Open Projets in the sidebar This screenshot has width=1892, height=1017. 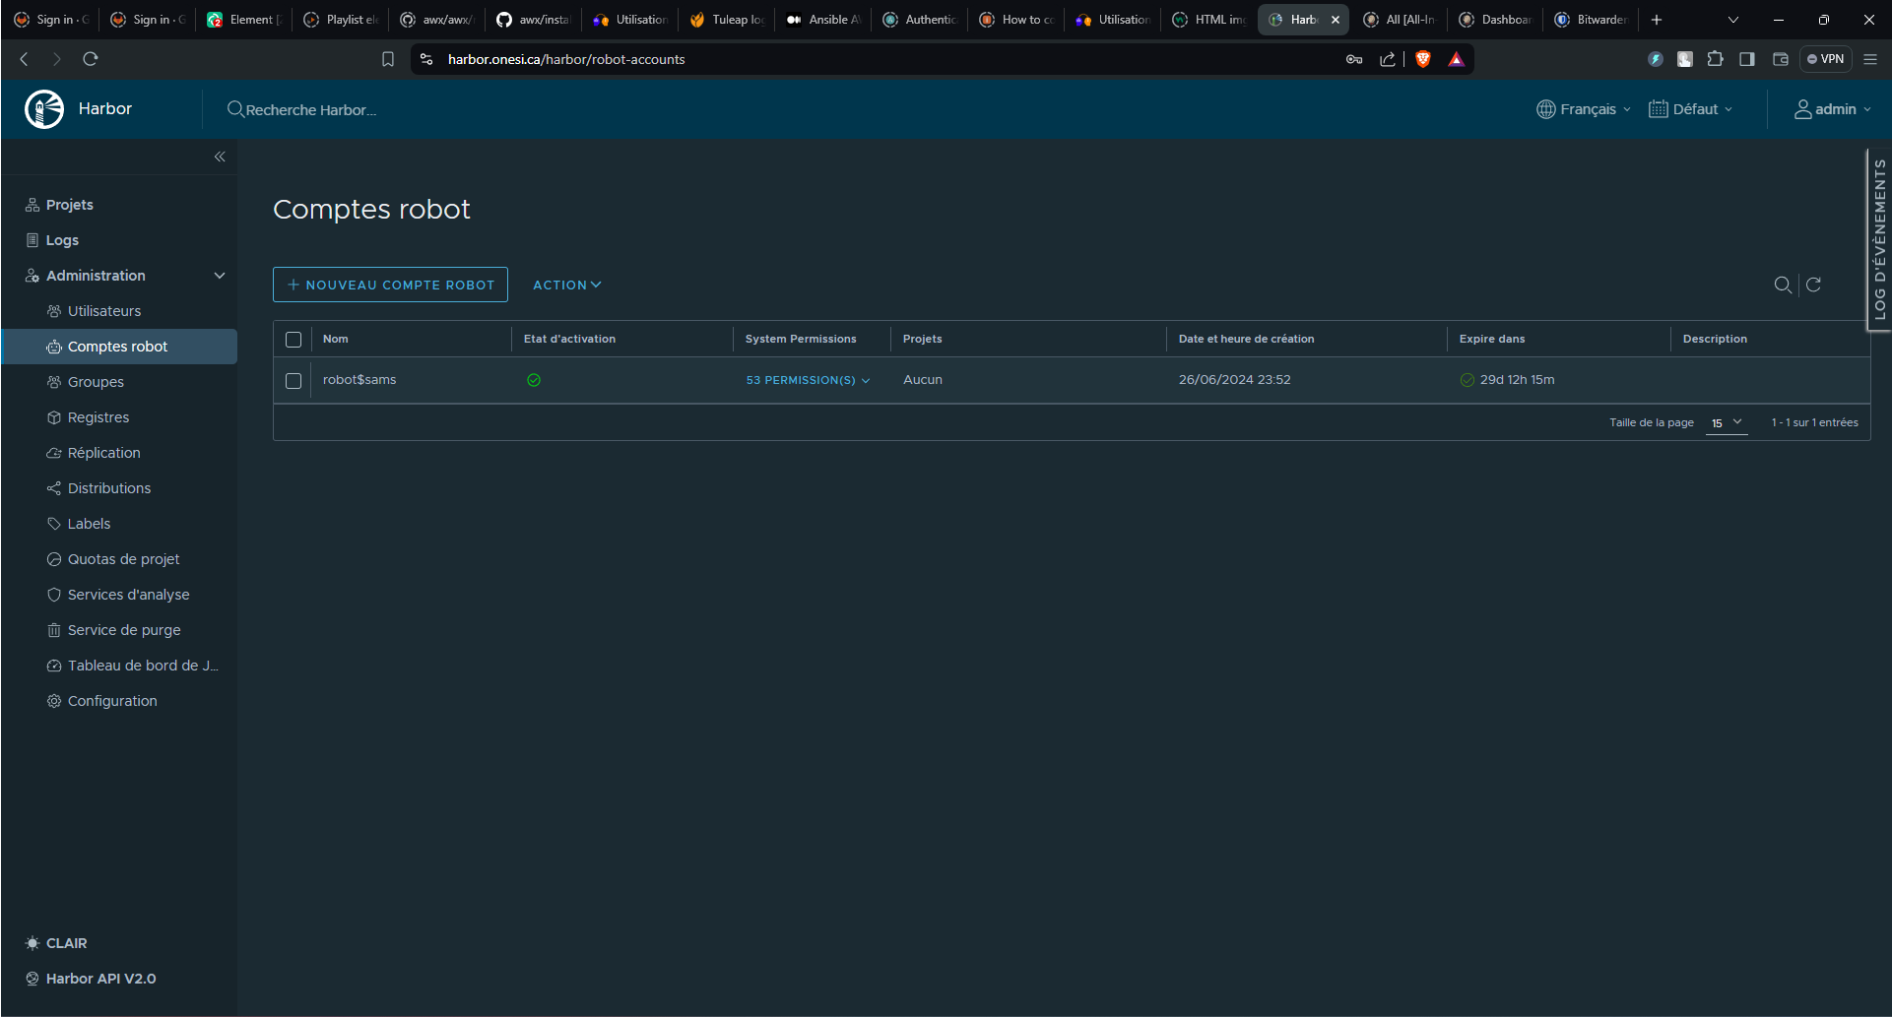(69, 205)
